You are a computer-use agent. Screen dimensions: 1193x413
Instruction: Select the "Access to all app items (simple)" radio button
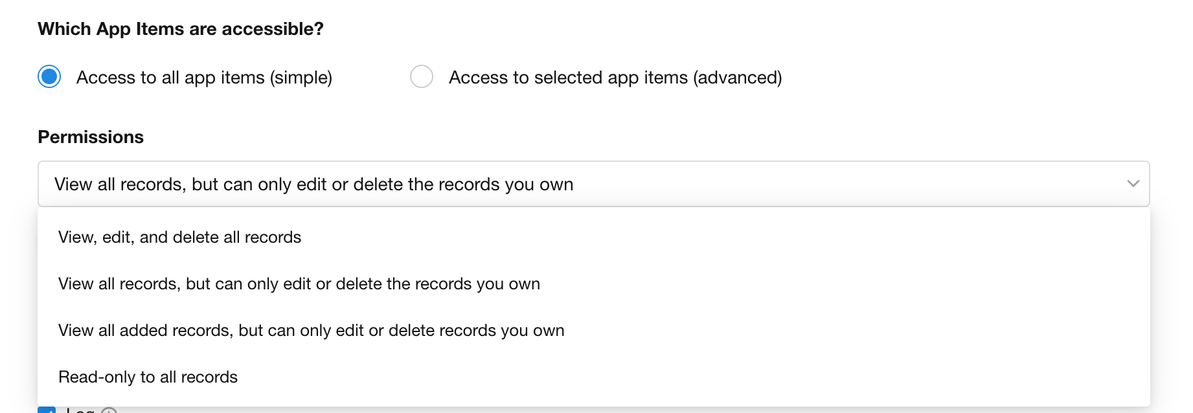point(49,76)
